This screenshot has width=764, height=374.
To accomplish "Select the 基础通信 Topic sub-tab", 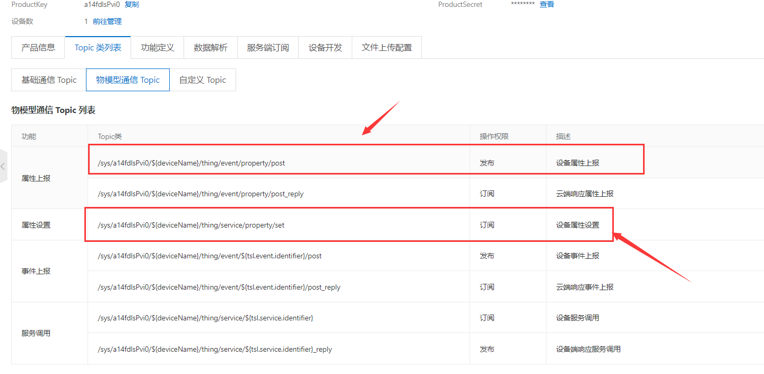I will click(49, 80).
